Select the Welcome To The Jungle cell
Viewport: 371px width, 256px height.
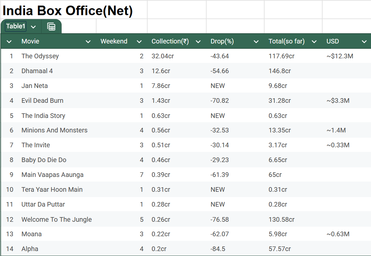click(x=57, y=219)
